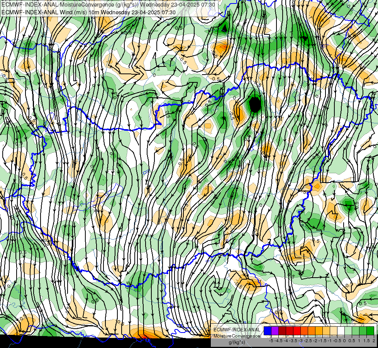Click the Wind (m/s) 10m title line

[x=88, y=12]
